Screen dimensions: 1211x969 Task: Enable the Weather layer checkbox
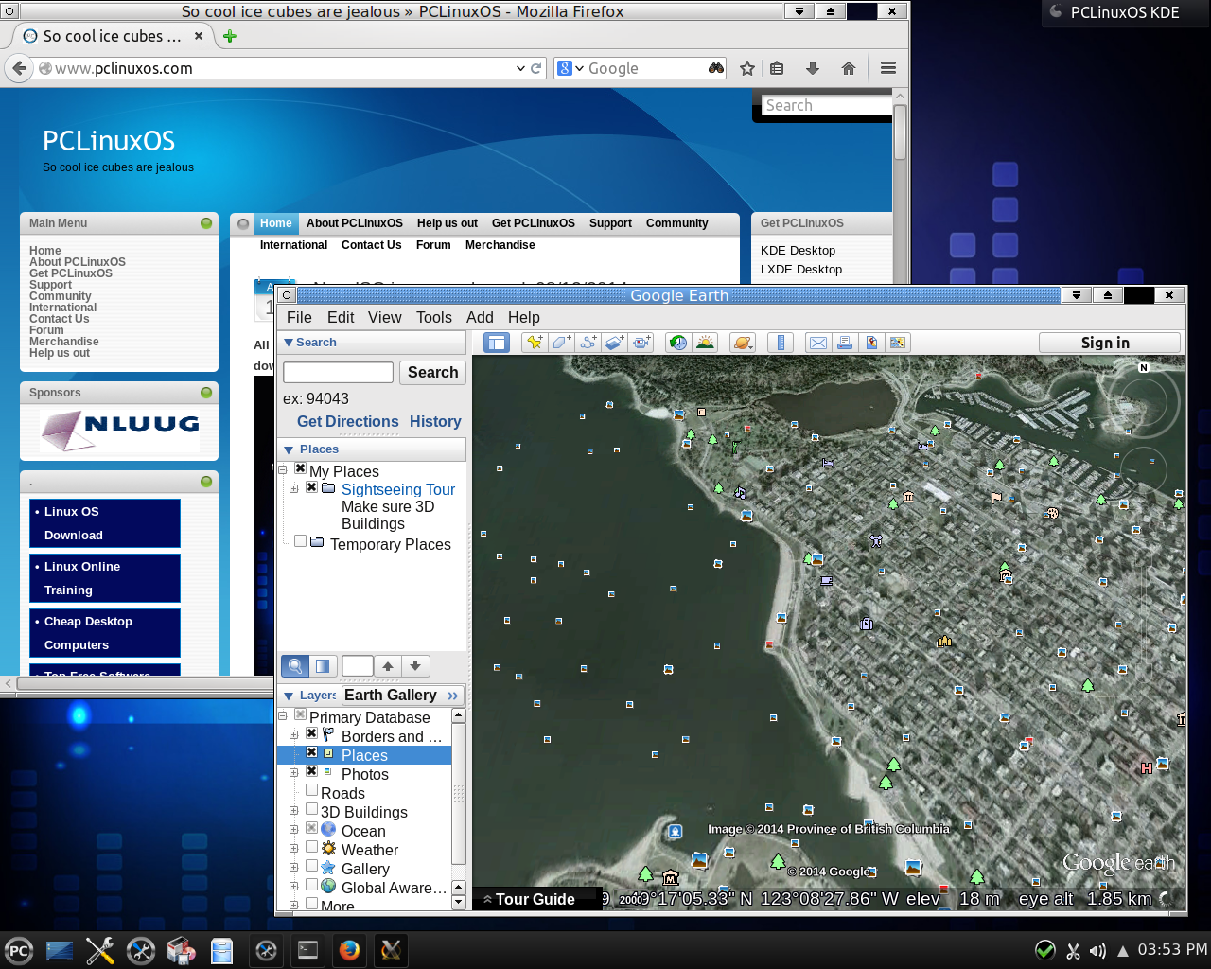coord(311,848)
